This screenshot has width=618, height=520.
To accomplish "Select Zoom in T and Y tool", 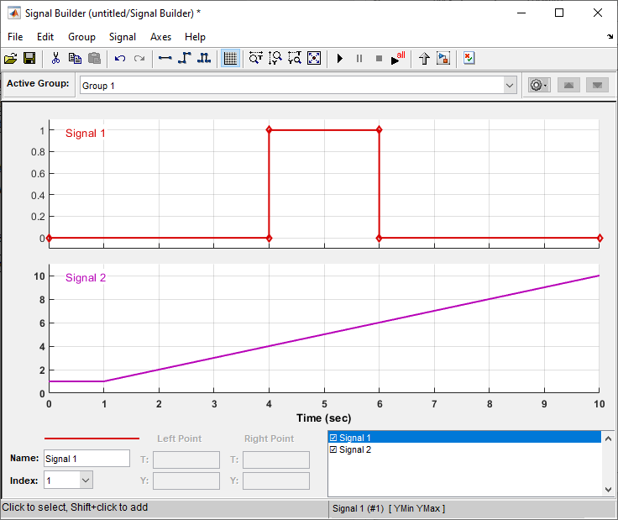I will click(295, 58).
